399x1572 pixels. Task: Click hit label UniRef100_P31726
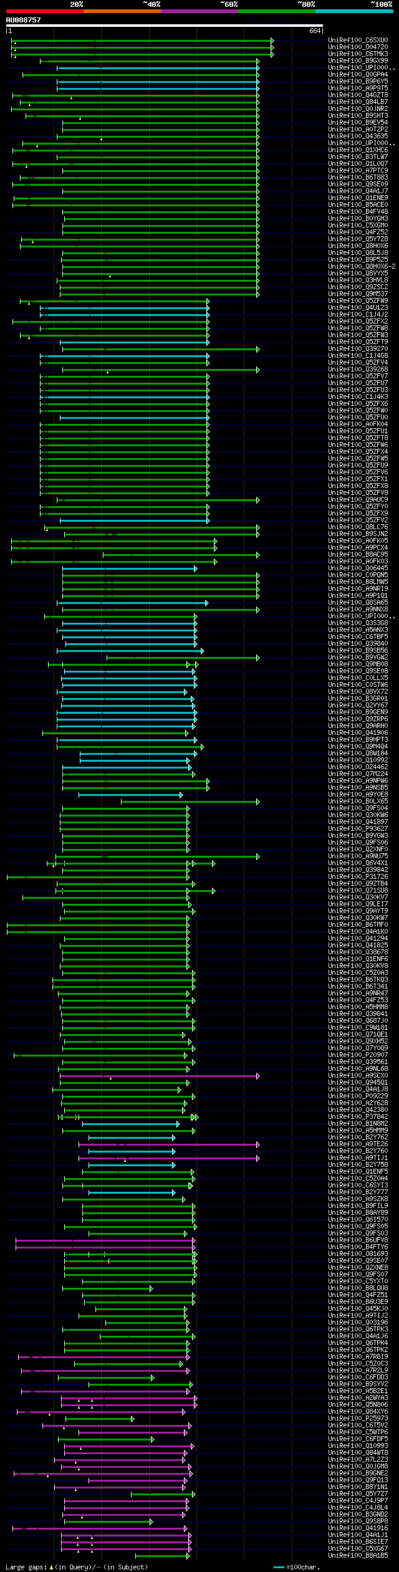358,877
